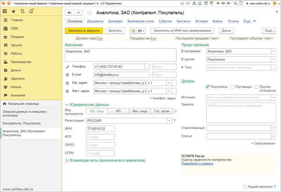Switch to the События tab
Viewport: 281px width, 192px height.
[165, 21]
